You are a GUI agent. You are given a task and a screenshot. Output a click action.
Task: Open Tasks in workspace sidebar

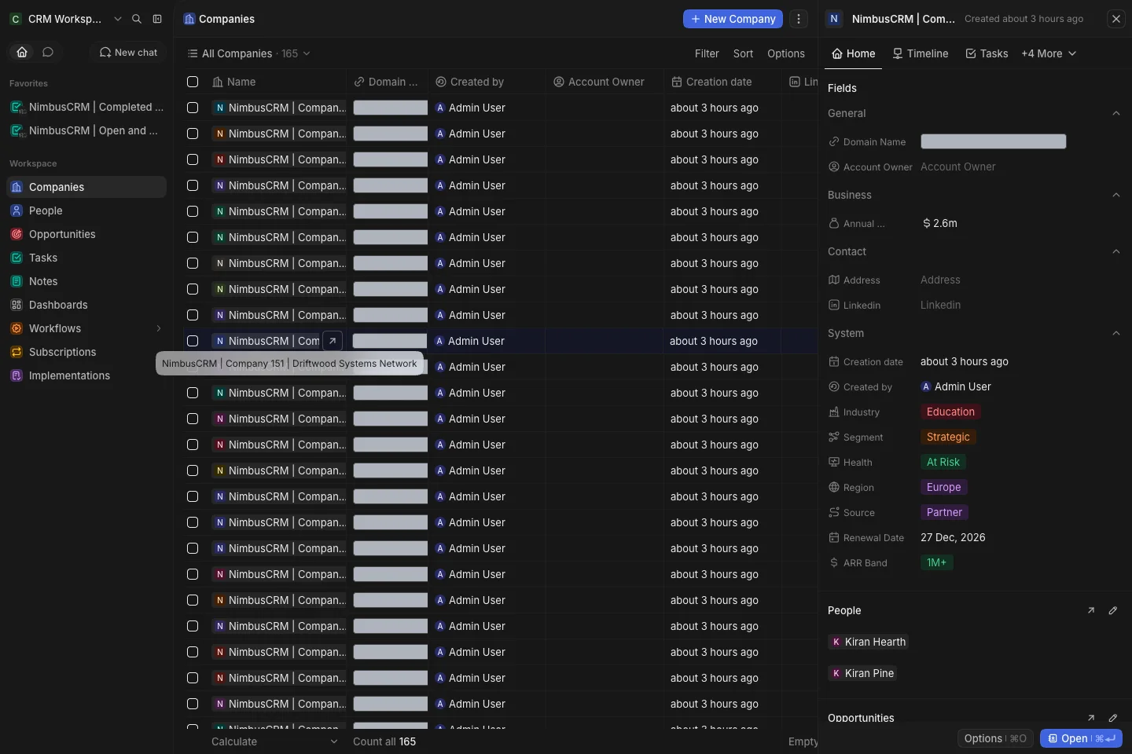86,258
